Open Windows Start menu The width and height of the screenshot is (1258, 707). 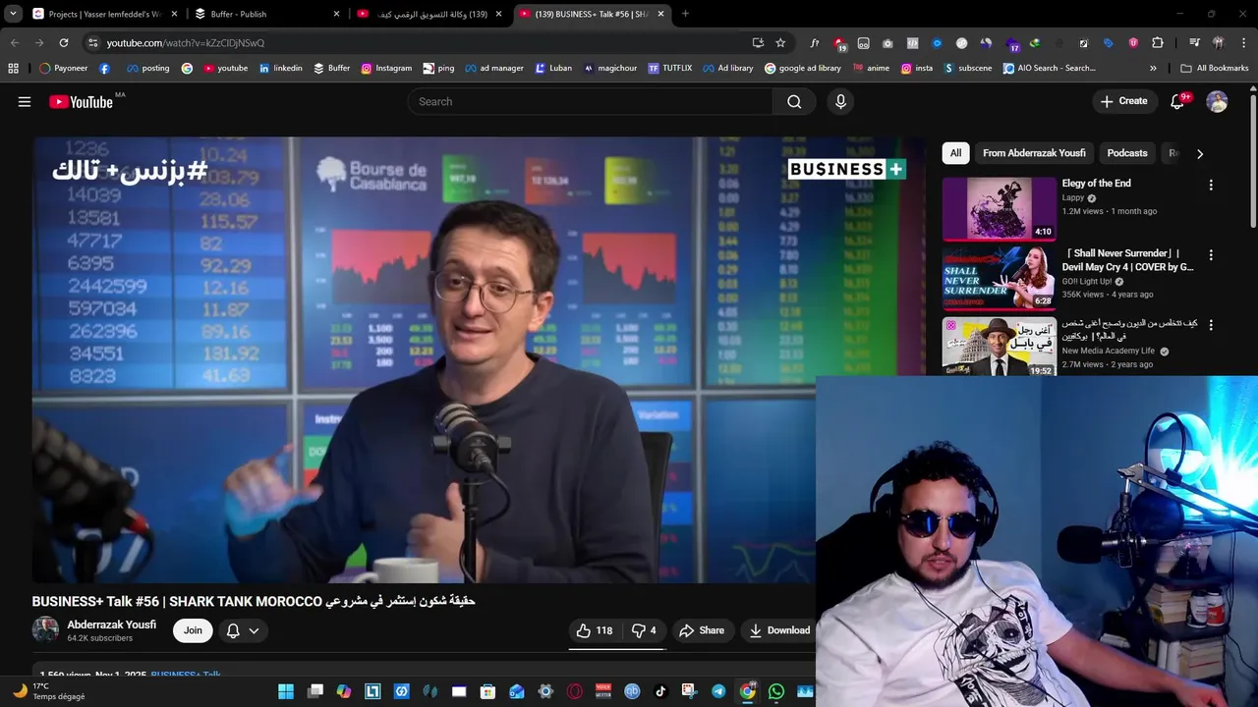click(286, 691)
